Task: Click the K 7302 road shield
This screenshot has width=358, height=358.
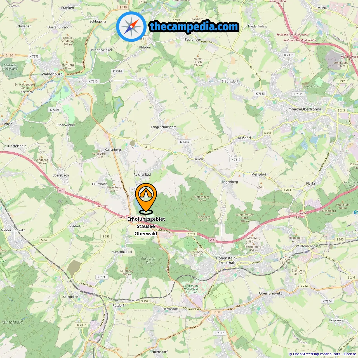Action: 289,55
